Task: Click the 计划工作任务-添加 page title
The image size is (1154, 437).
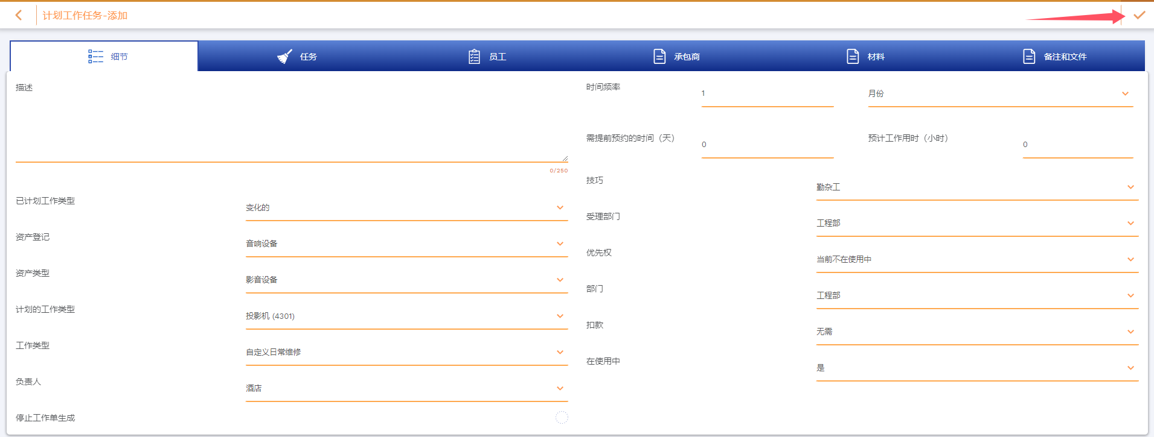Action: [85, 16]
